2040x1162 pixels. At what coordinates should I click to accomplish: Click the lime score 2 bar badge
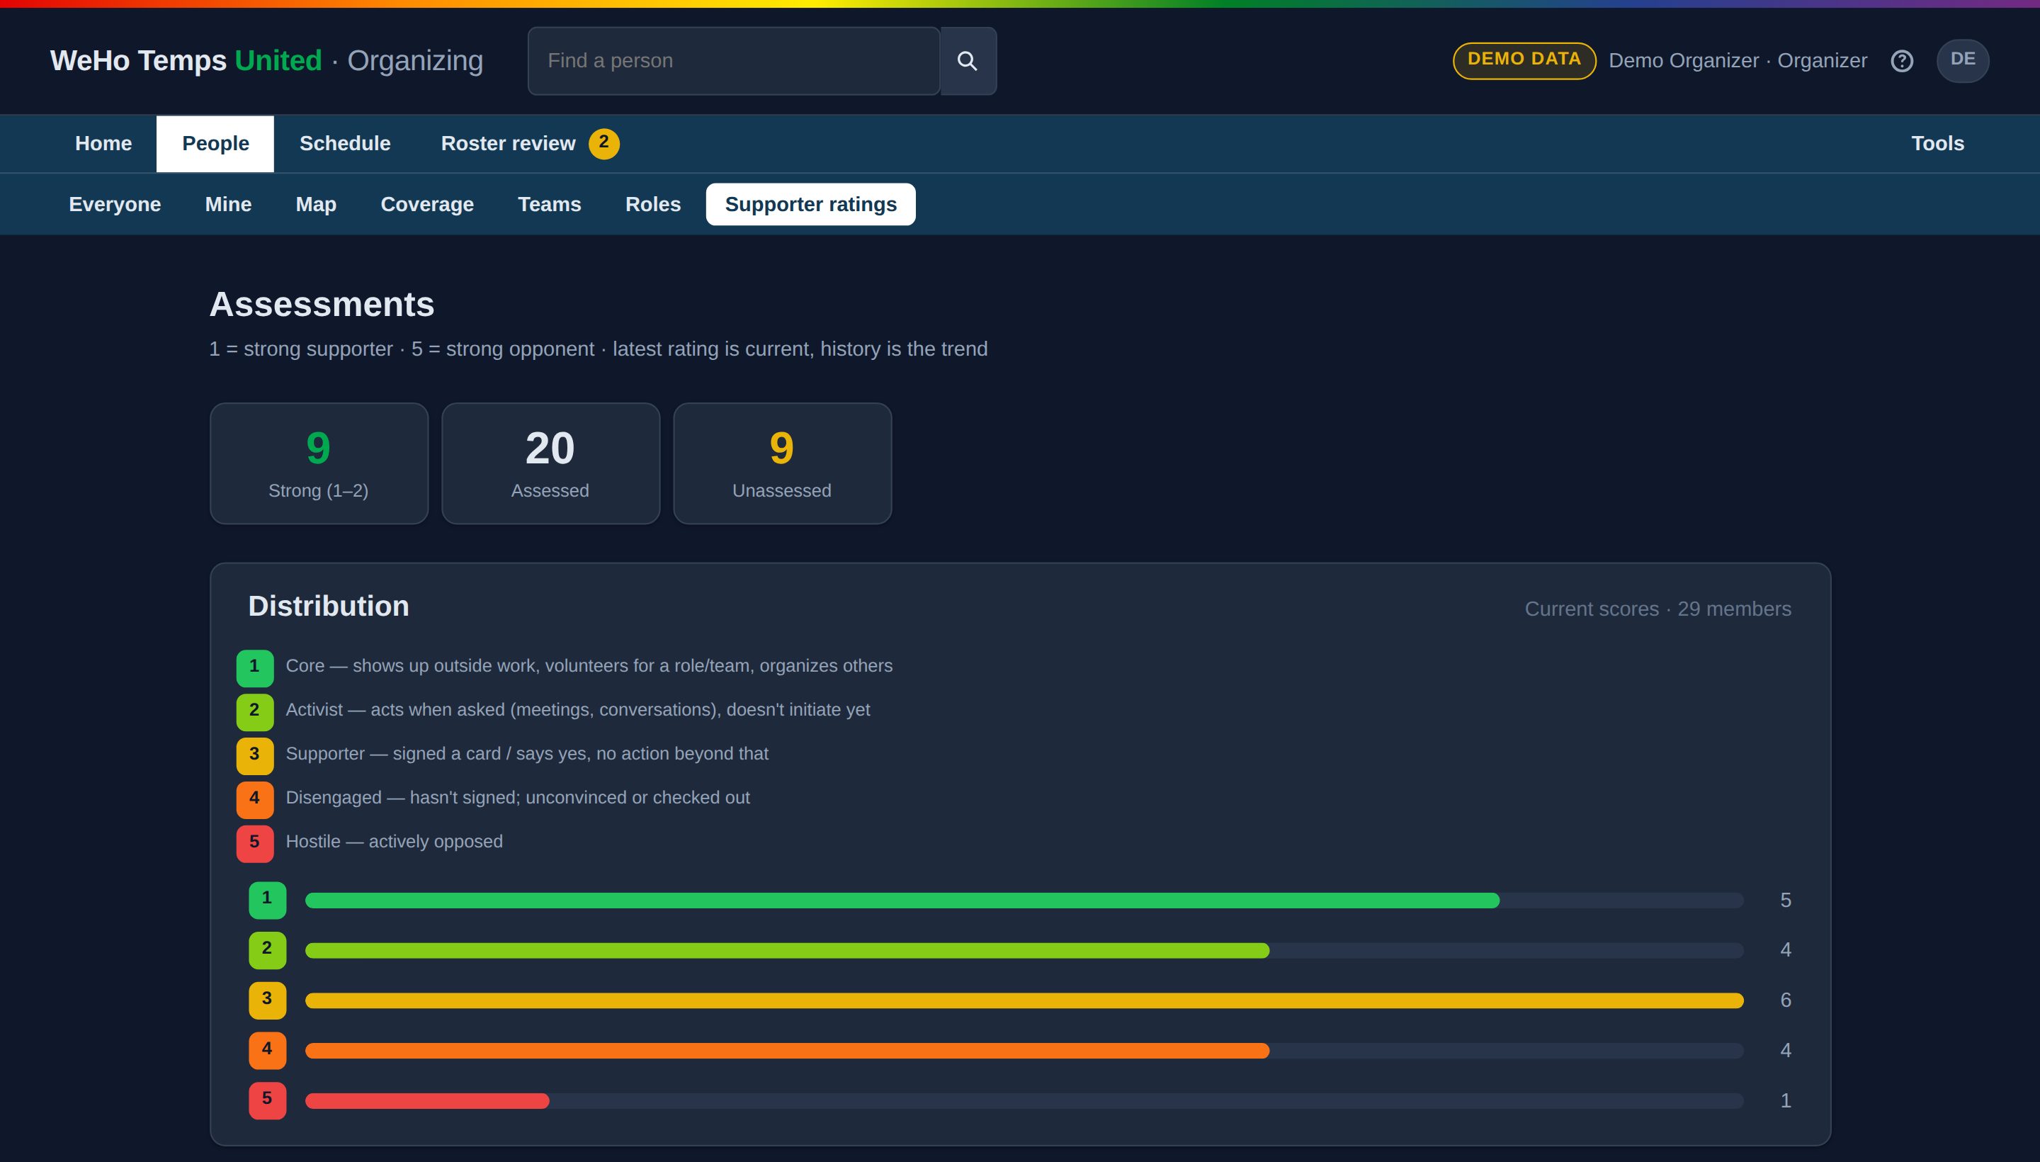[x=267, y=949]
